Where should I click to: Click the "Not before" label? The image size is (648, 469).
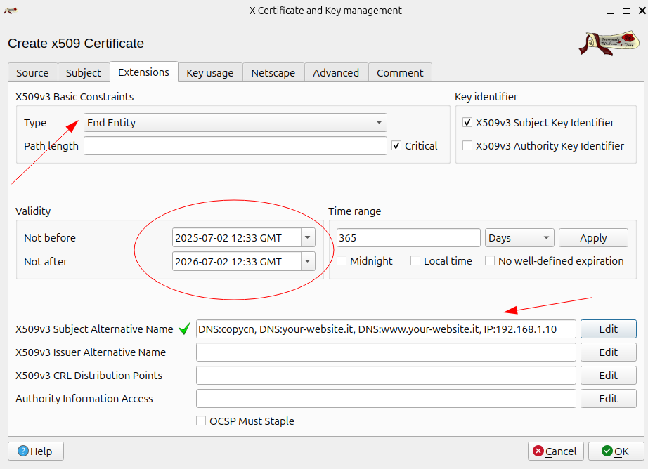pyautogui.click(x=50, y=238)
